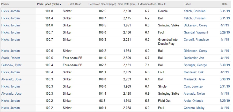
Task: Select the Grounded Into Double Play result cell
Action: click(x=168, y=41)
